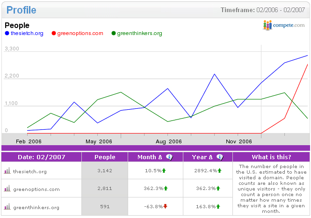Open greenoptions.com legend link
Screen dimensions: 311x218
(x=80, y=33)
